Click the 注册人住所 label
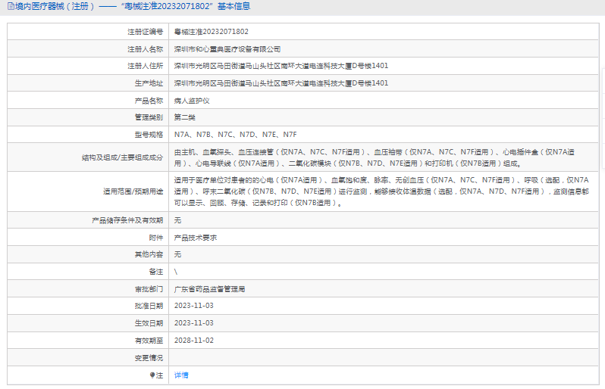 [145, 66]
